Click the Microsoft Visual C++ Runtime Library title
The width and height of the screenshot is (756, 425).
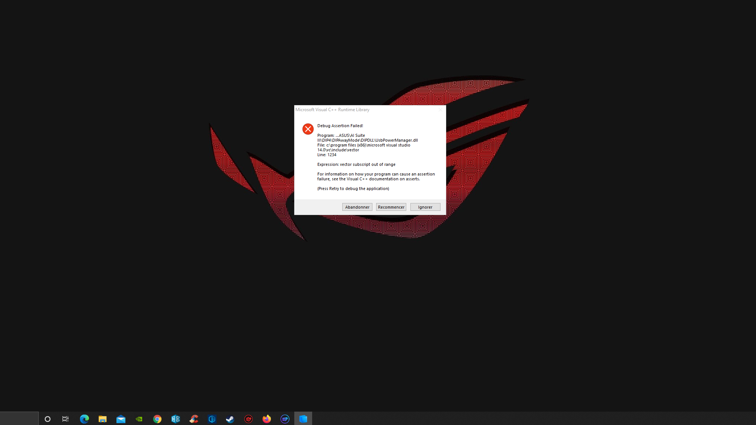point(332,110)
